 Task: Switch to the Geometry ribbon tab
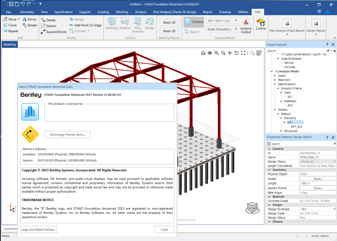point(27,12)
